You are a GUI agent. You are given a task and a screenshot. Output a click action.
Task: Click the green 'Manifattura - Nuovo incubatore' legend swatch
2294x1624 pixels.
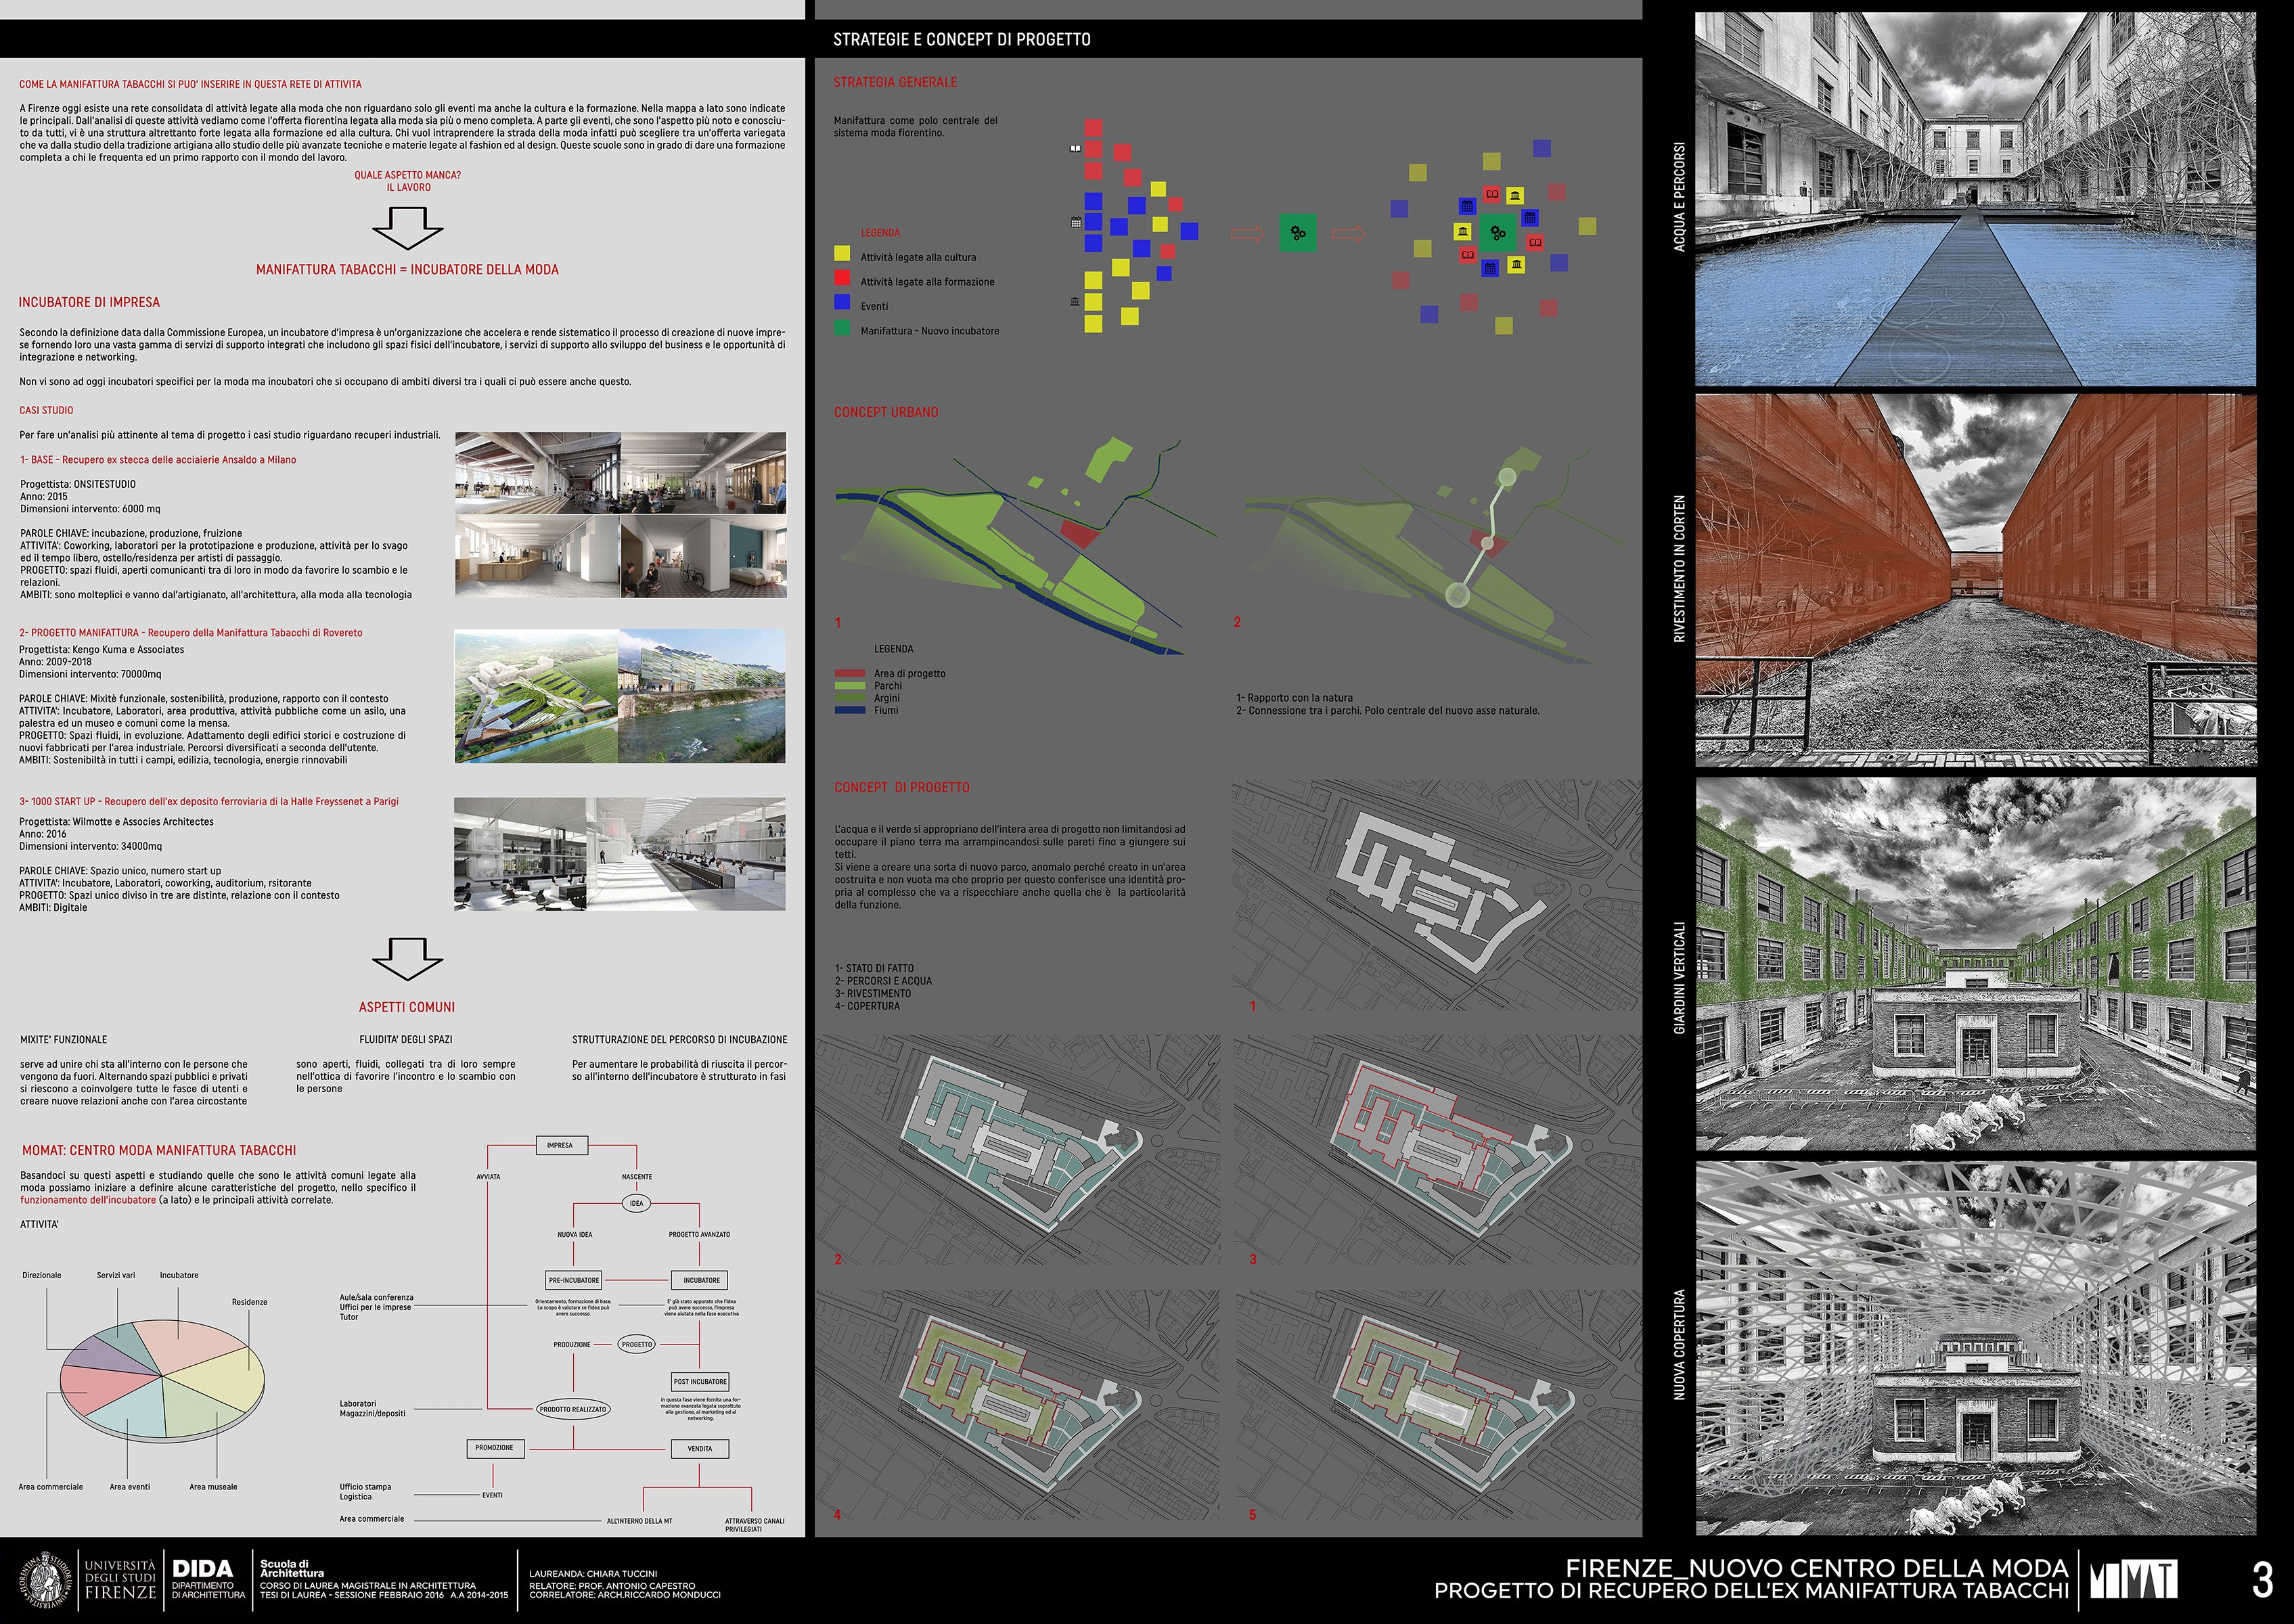click(x=842, y=329)
